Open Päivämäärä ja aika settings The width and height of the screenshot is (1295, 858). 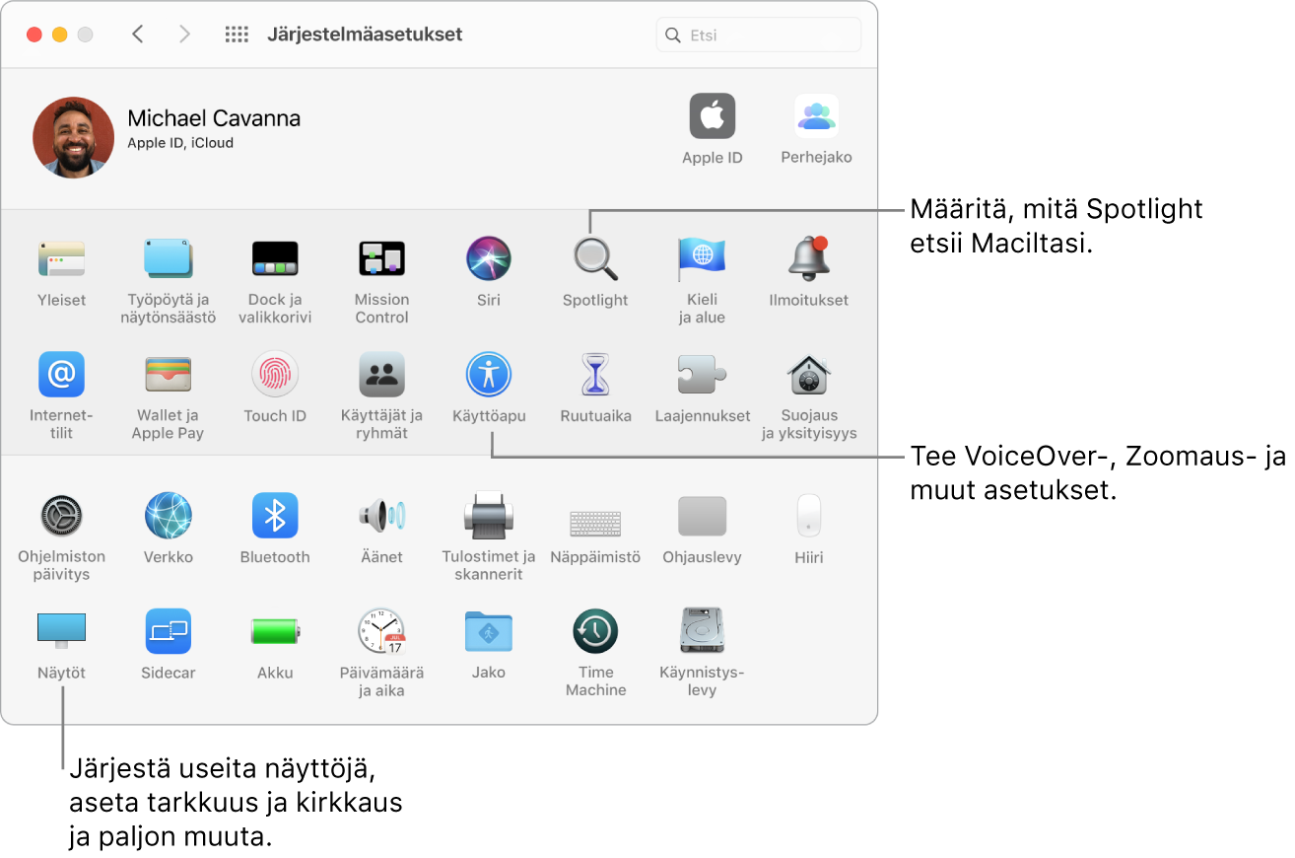pyautogui.click(x=381, y=631)
